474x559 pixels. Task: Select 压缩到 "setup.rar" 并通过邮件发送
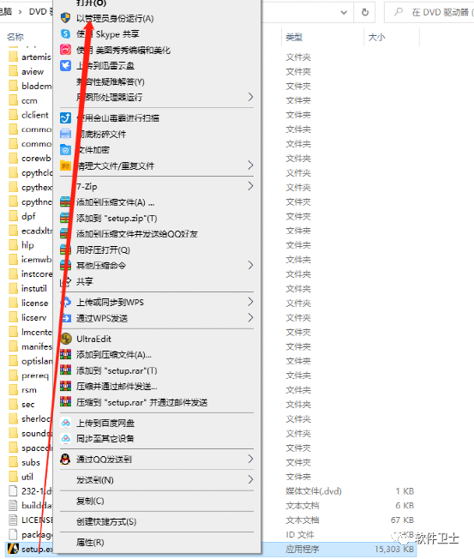pos(141,402)
